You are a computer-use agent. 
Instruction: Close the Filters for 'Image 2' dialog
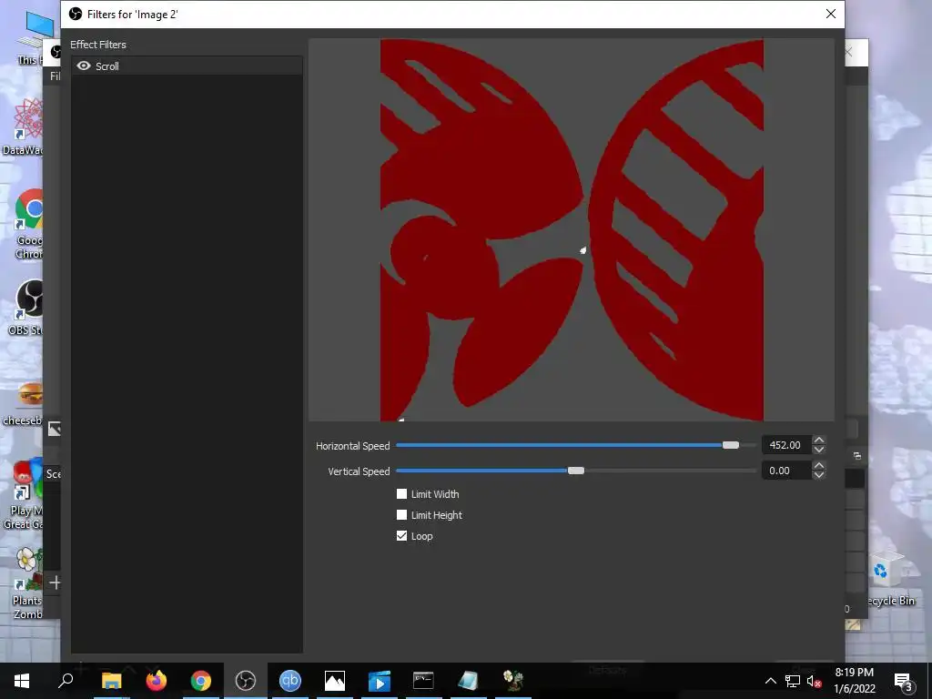[x=831, y=14]
